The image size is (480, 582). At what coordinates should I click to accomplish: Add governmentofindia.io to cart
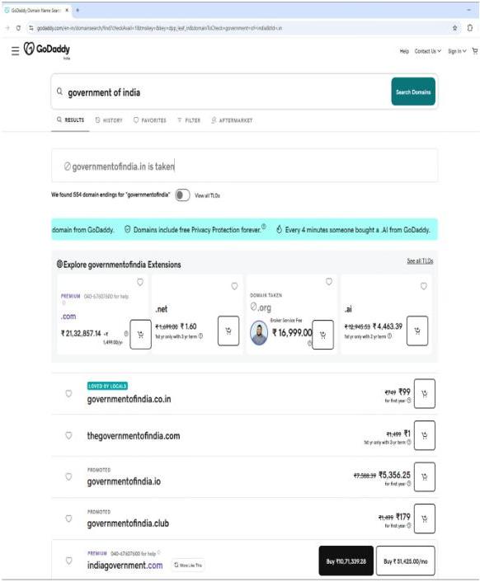click(x=424, y=477)
